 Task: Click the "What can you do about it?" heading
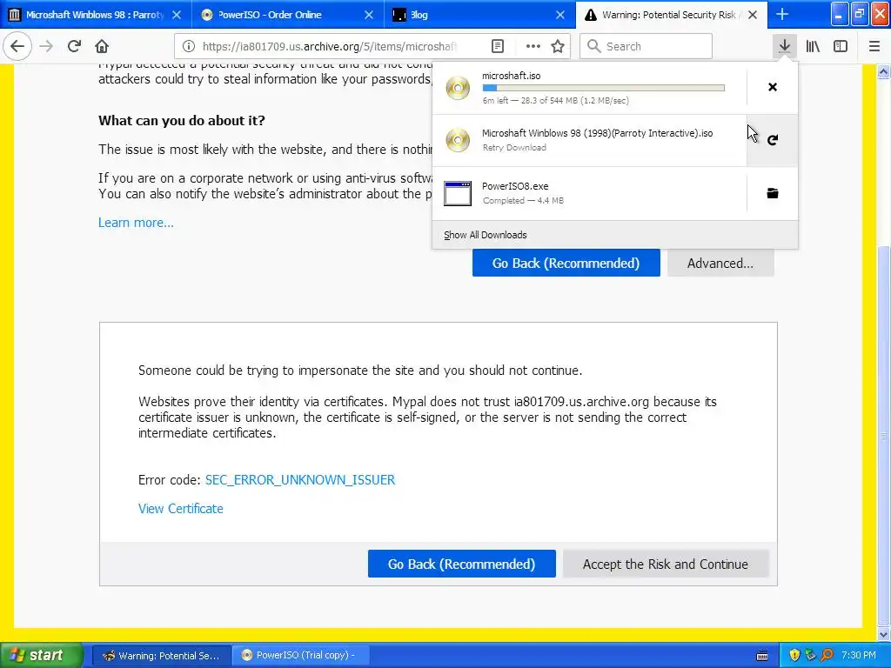pos(182,120)
